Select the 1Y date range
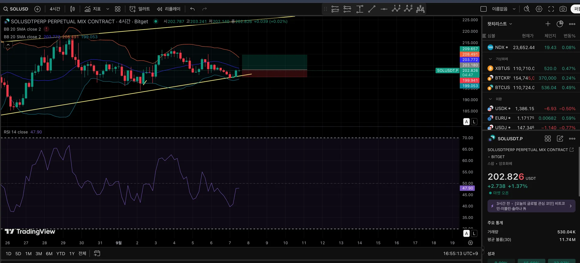The width and height of the screenshot is (580, 263). point(72,254)
